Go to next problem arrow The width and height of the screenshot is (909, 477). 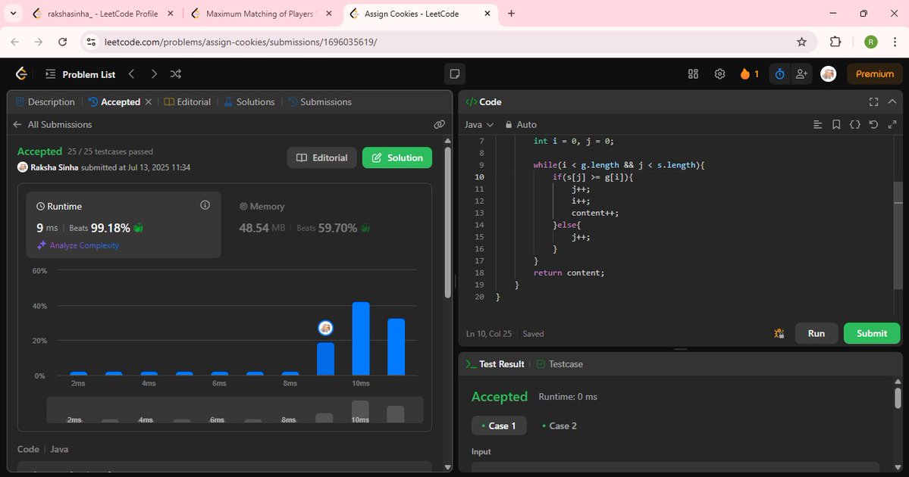154,73
